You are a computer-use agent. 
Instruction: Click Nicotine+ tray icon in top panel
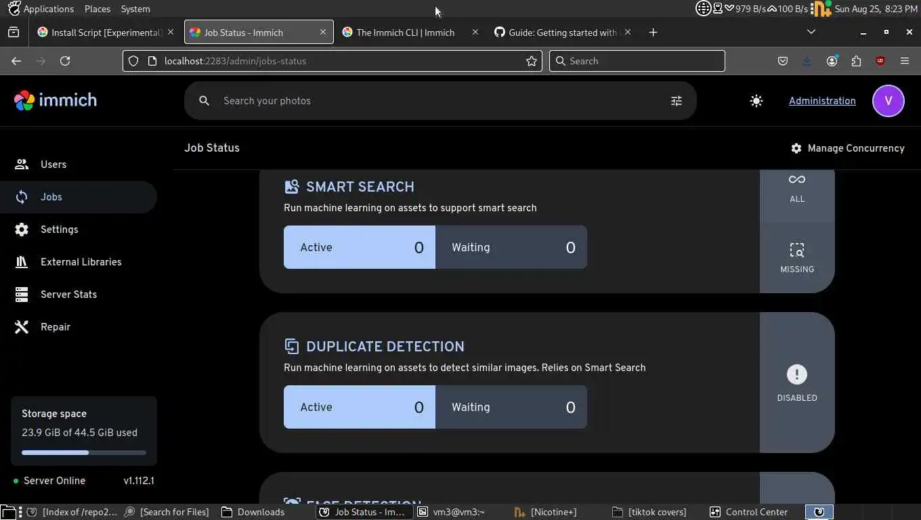[821, 9]
